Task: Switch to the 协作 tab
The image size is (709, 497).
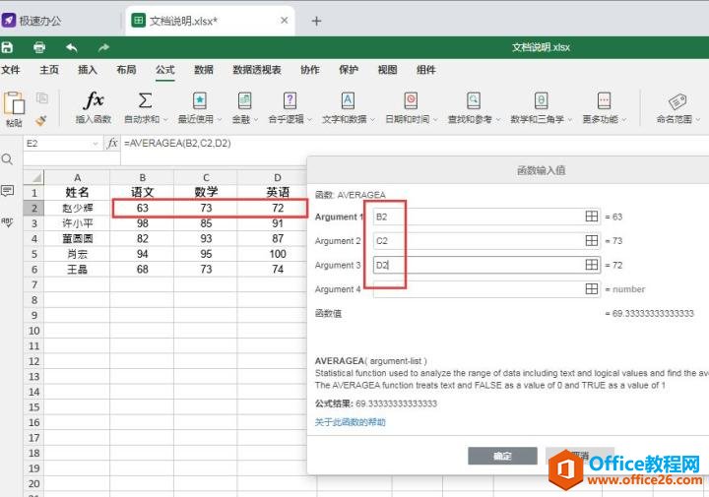Action: point(310,70)
